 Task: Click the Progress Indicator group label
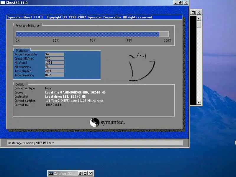[x=27, y=26]
